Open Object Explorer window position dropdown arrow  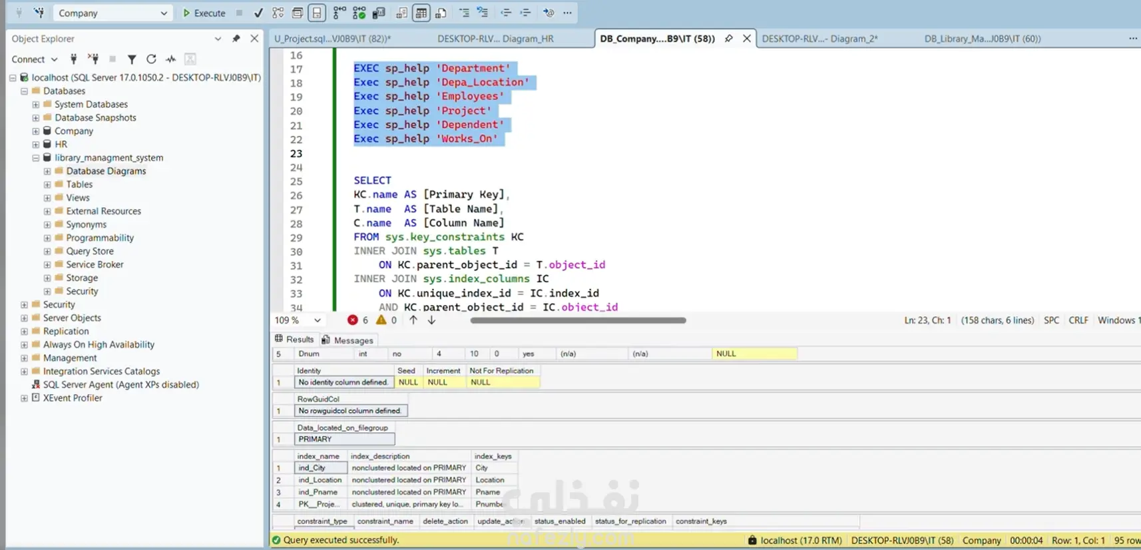tap(218, 39)
